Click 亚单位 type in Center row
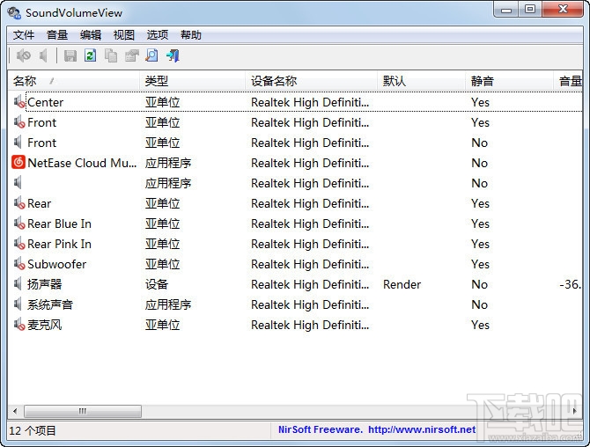This screenshot has height=447, width=590. pyautogui.click(x=163, y=102)
